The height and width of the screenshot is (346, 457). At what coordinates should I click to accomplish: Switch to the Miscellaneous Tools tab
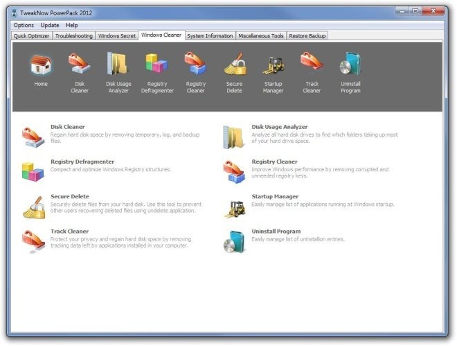coord(261,36)
